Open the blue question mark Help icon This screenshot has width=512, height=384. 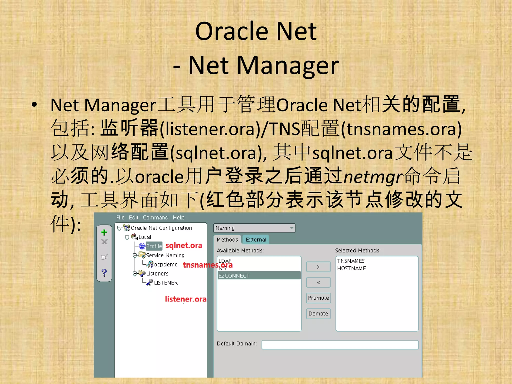pos(104,272)
